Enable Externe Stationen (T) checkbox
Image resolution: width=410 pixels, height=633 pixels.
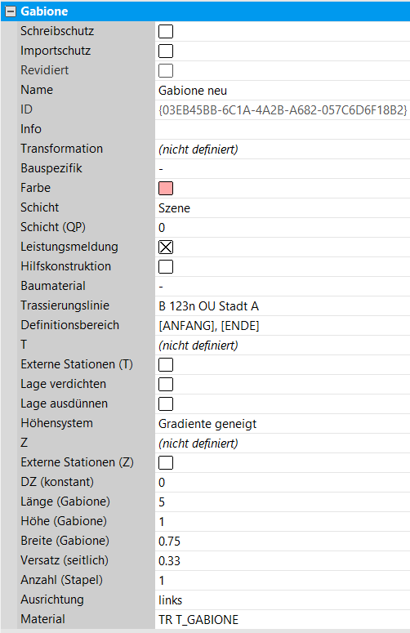click(166, 364)
